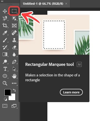The width and height of the screenshot is (100, 121).
Task: Switch to the Untitled-1 document tab
Action: [43, 4]
